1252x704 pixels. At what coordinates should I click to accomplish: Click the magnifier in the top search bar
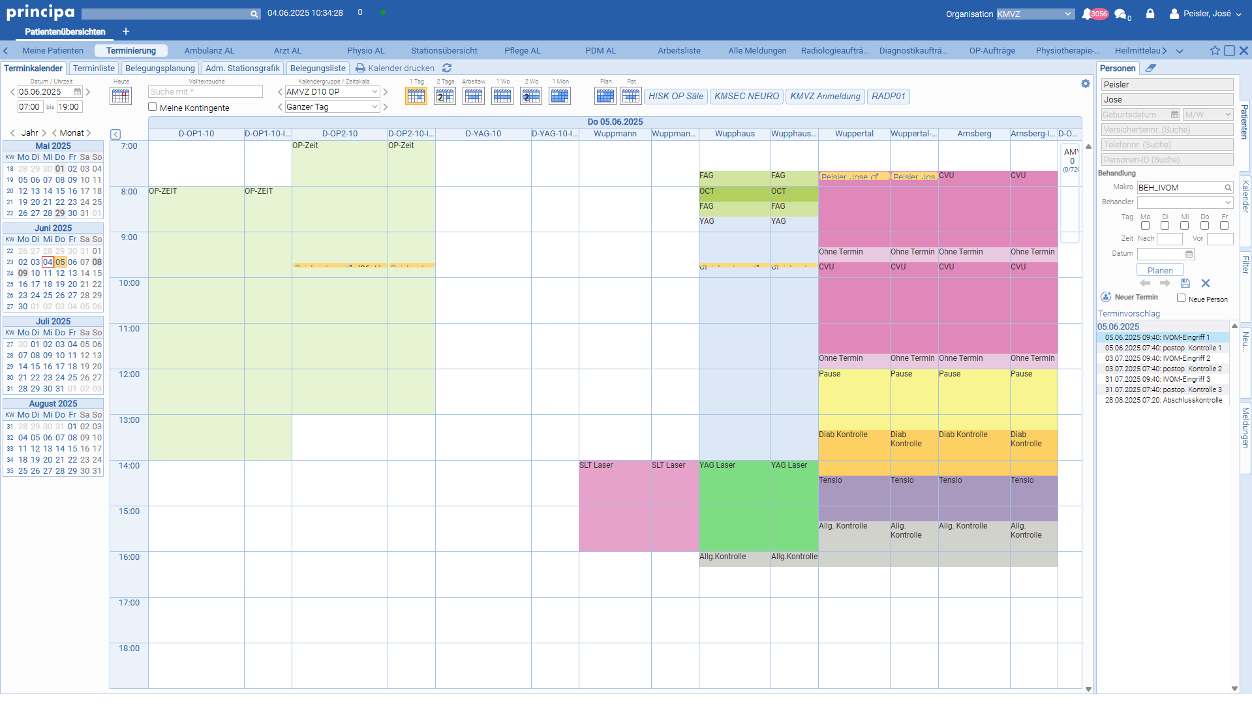(254, 14)
